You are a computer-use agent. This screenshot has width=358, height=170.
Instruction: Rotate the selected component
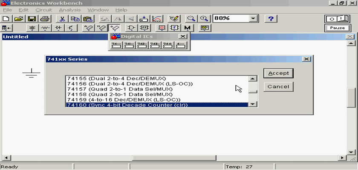(x=105, y=19)
